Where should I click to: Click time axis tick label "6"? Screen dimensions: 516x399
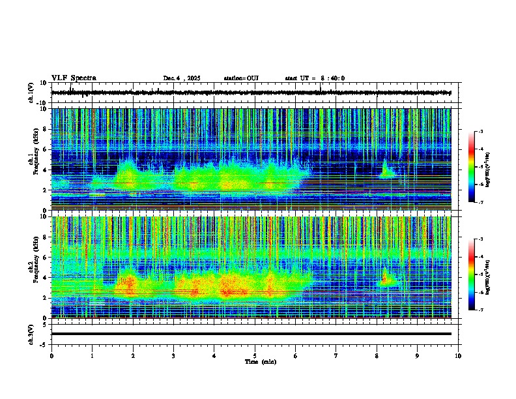click(295, 356)
